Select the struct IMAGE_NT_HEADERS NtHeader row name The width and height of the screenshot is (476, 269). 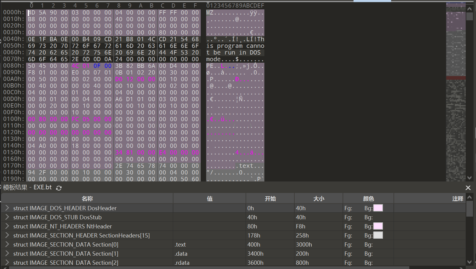62,226
